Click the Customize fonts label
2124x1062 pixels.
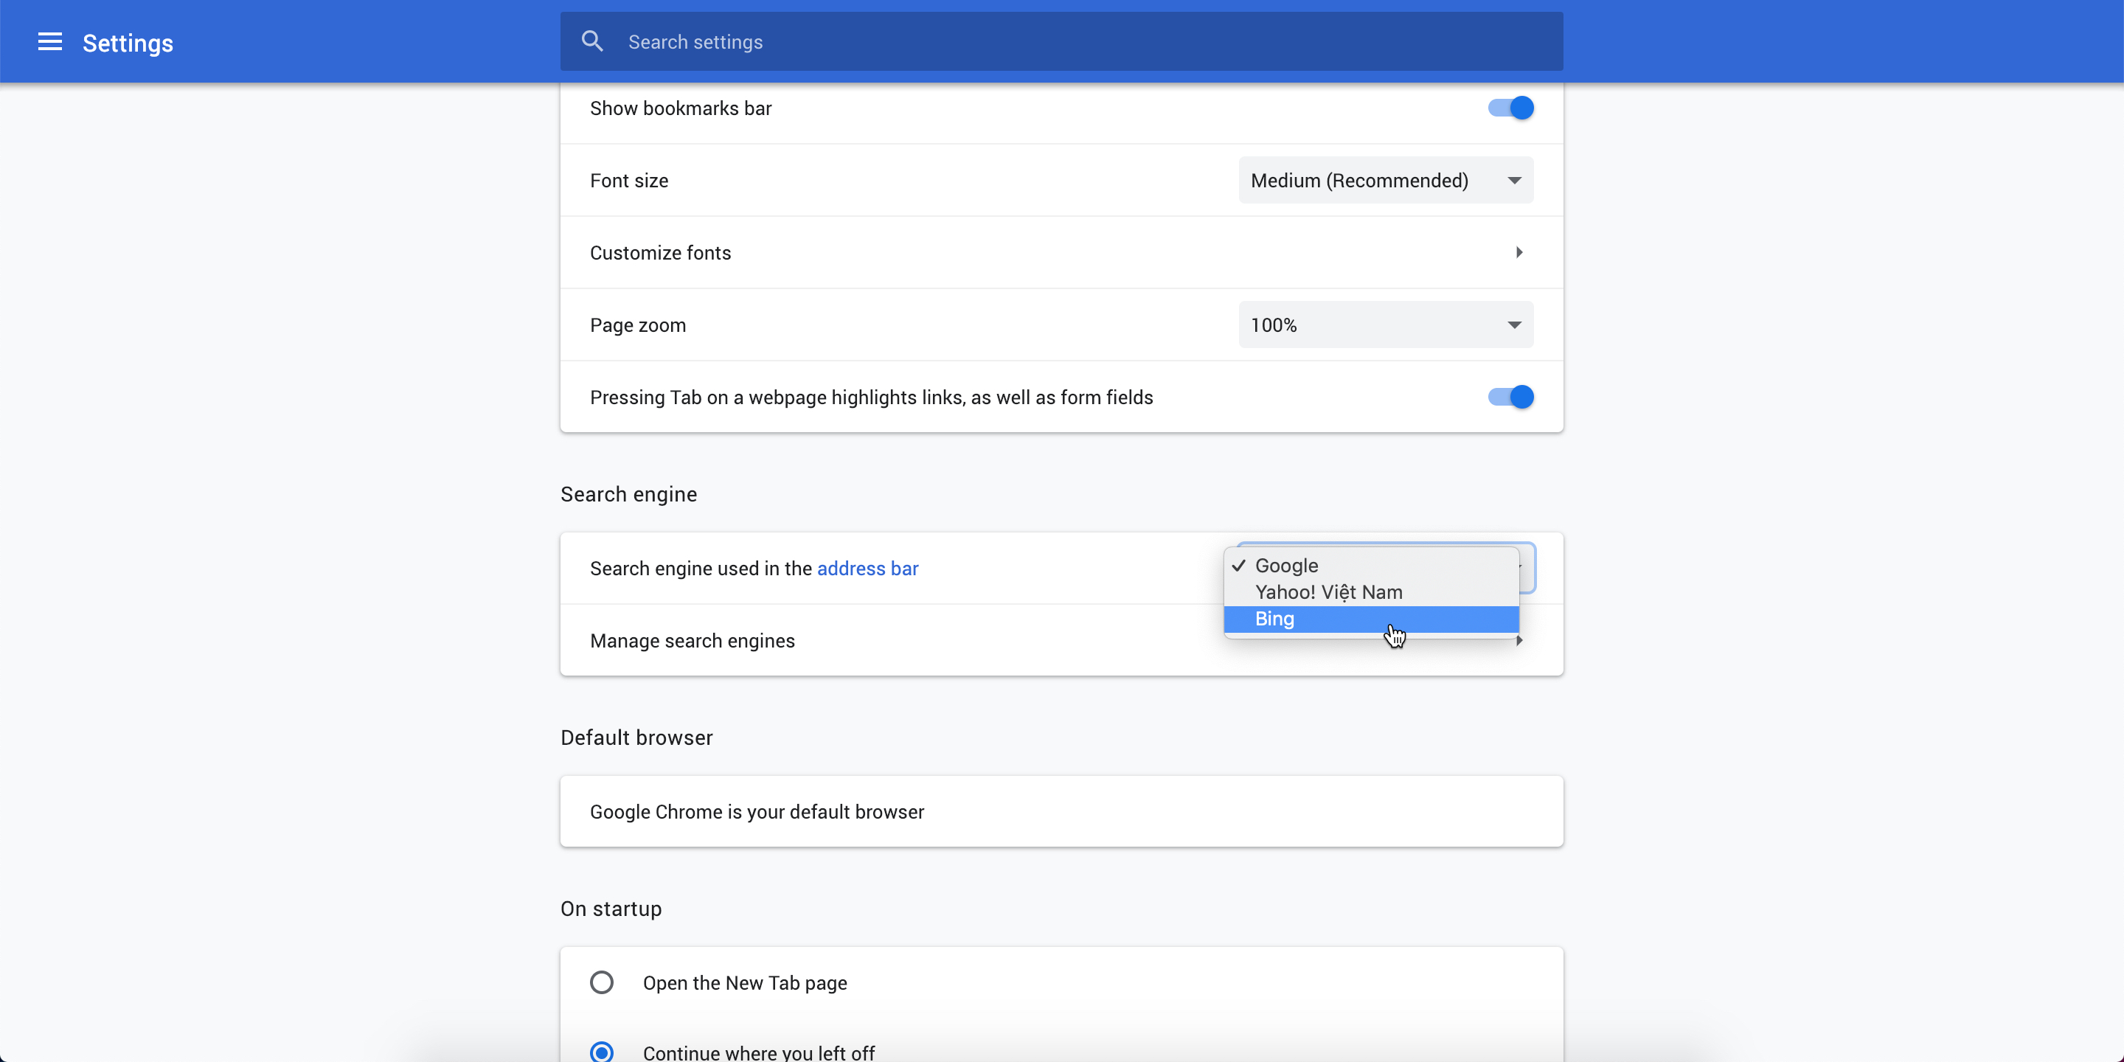[661, 253]
